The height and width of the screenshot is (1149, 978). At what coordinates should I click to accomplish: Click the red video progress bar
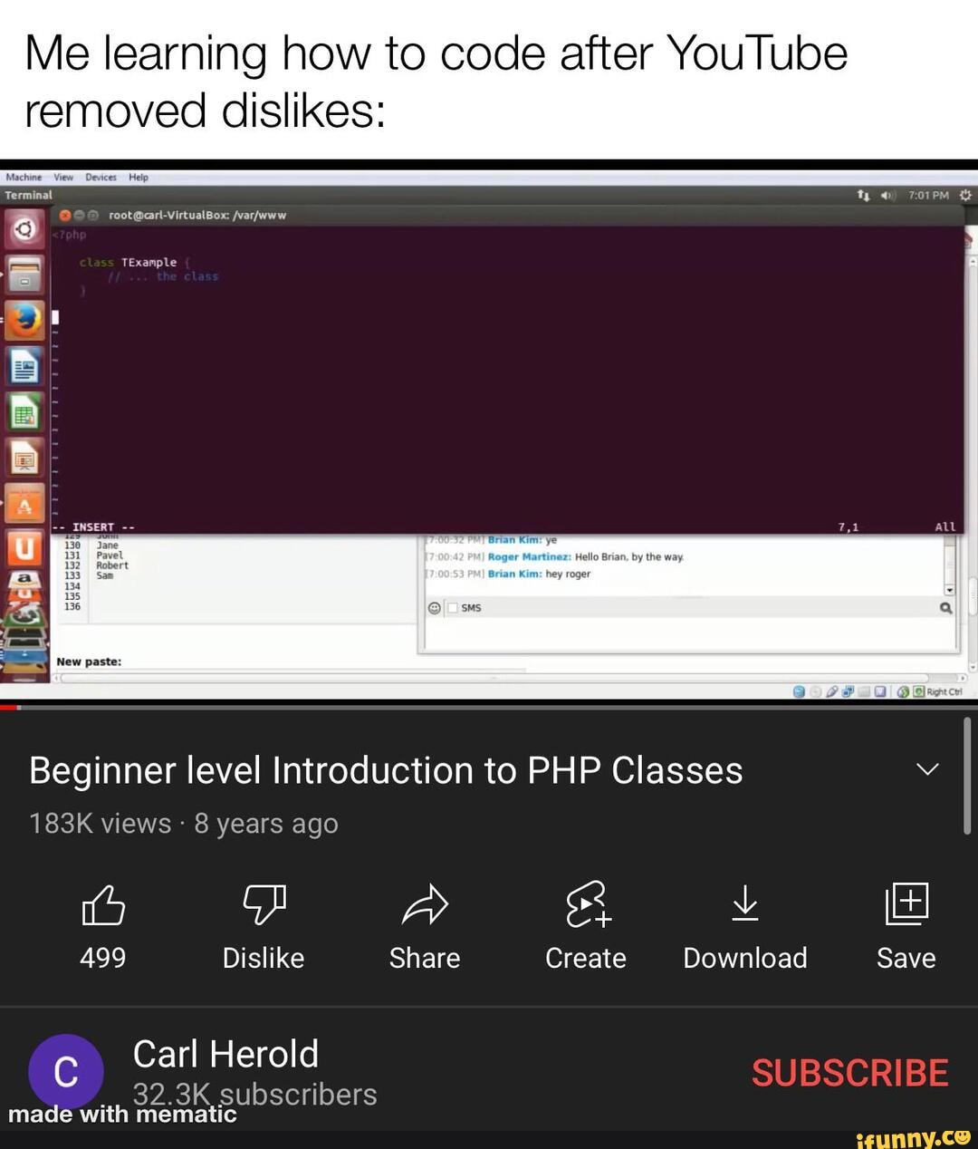9,707
